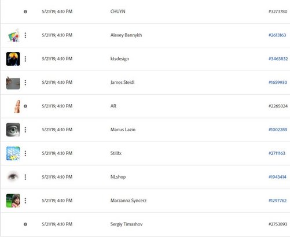The height and width of the screenshot is (237, 290).
Task: Open three-dot menu for Marius Lazin
Action: pos(25,129)
